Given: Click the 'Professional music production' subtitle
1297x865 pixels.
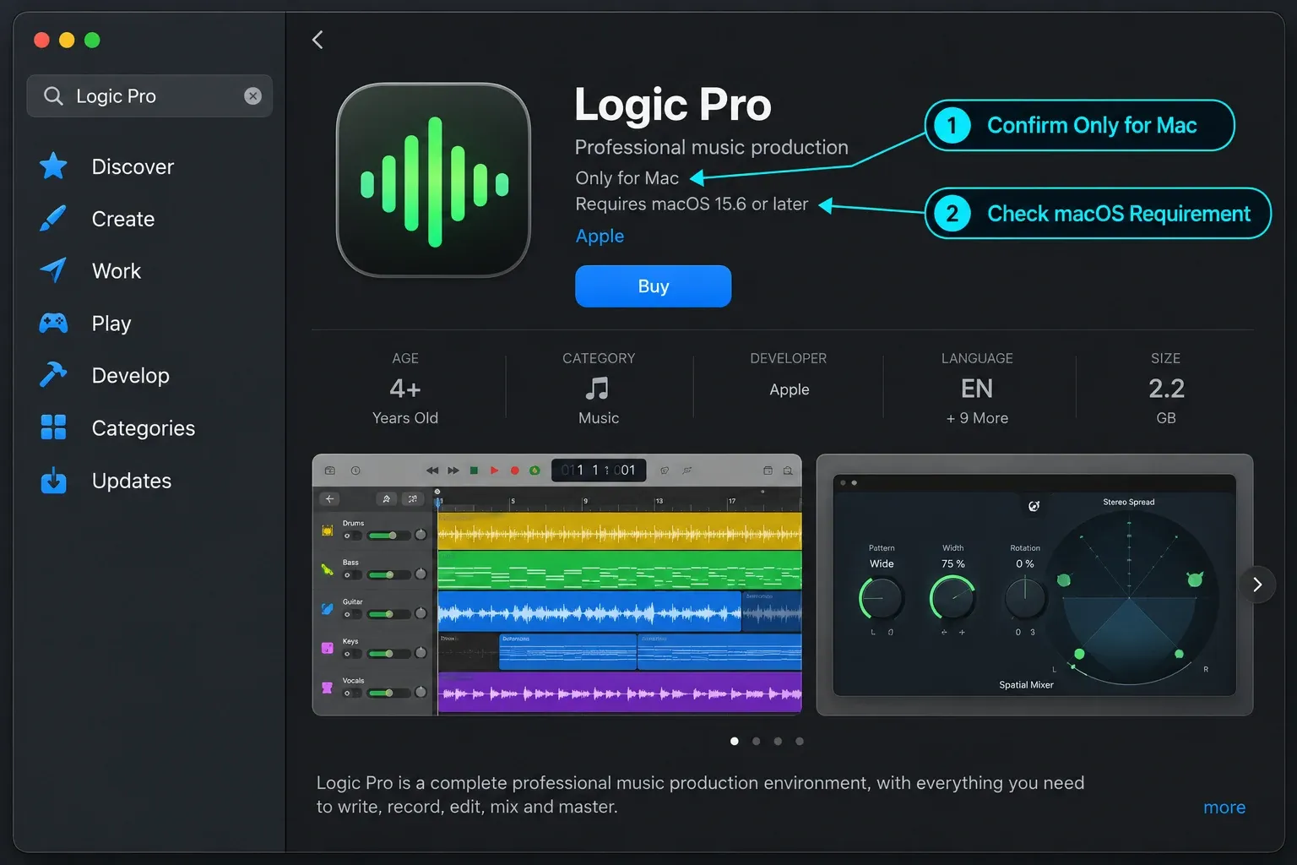Looking at the screenshot, I should tap(711, 148).
